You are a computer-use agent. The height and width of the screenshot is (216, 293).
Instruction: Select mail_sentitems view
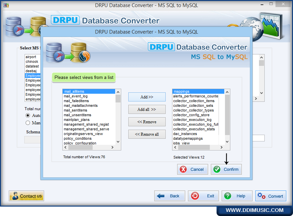point(89,110)
